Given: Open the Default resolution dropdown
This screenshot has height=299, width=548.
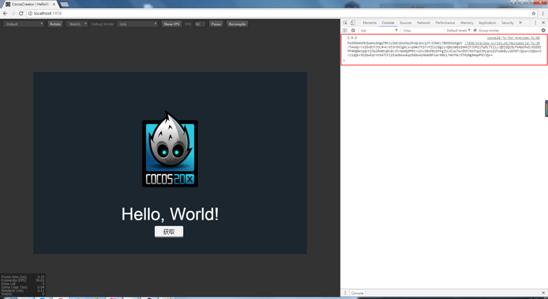Looking at the screenshot, I should pos(24,24).
